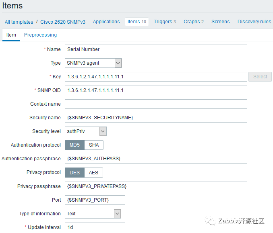273x233 pixels.
Task: Open the Security level dropdown showing authPriv
Action: click(85, 131)
